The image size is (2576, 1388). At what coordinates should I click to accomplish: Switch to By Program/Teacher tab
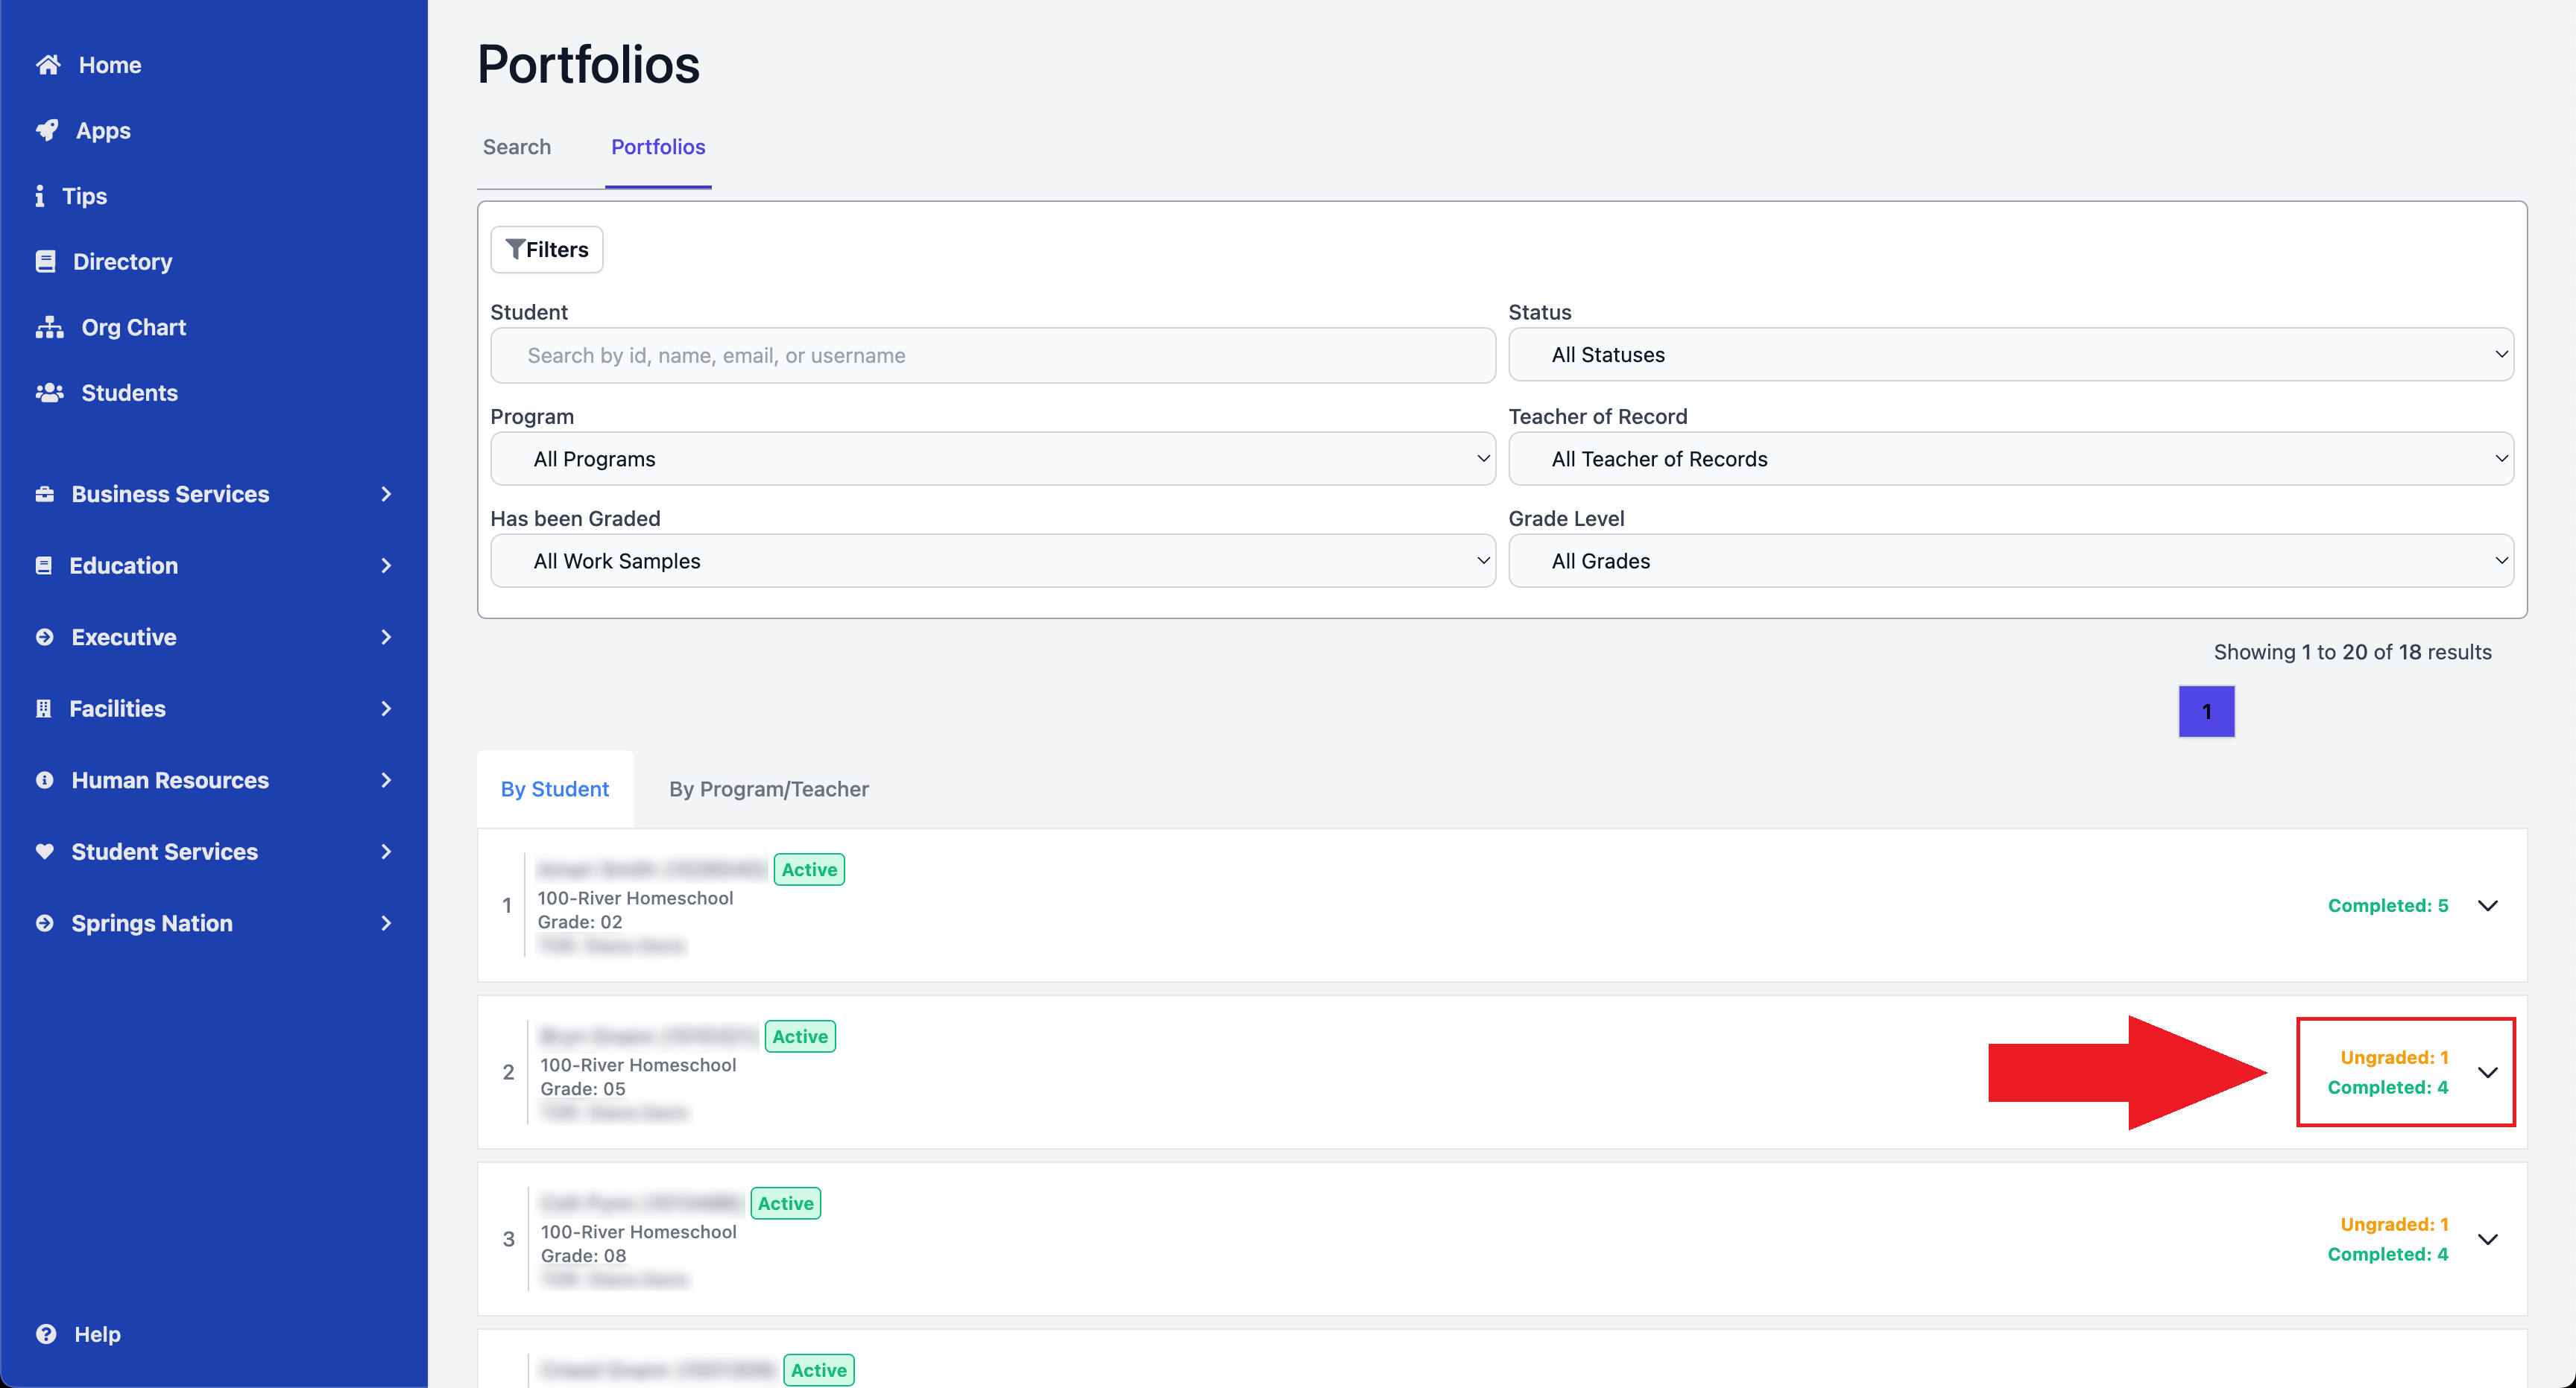(768, 790)
